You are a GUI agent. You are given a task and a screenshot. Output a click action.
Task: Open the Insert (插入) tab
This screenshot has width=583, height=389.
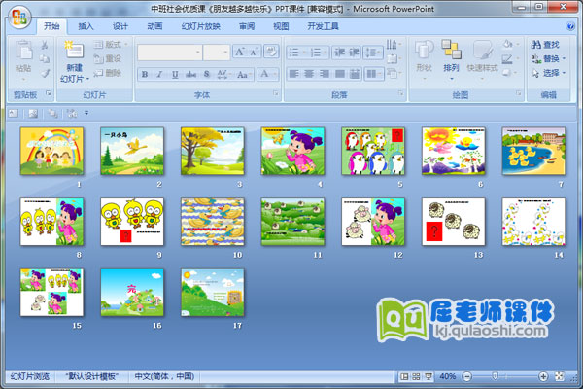[86, 27]
